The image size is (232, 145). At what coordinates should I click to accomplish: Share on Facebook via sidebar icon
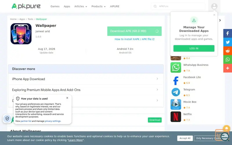[228, 33]
